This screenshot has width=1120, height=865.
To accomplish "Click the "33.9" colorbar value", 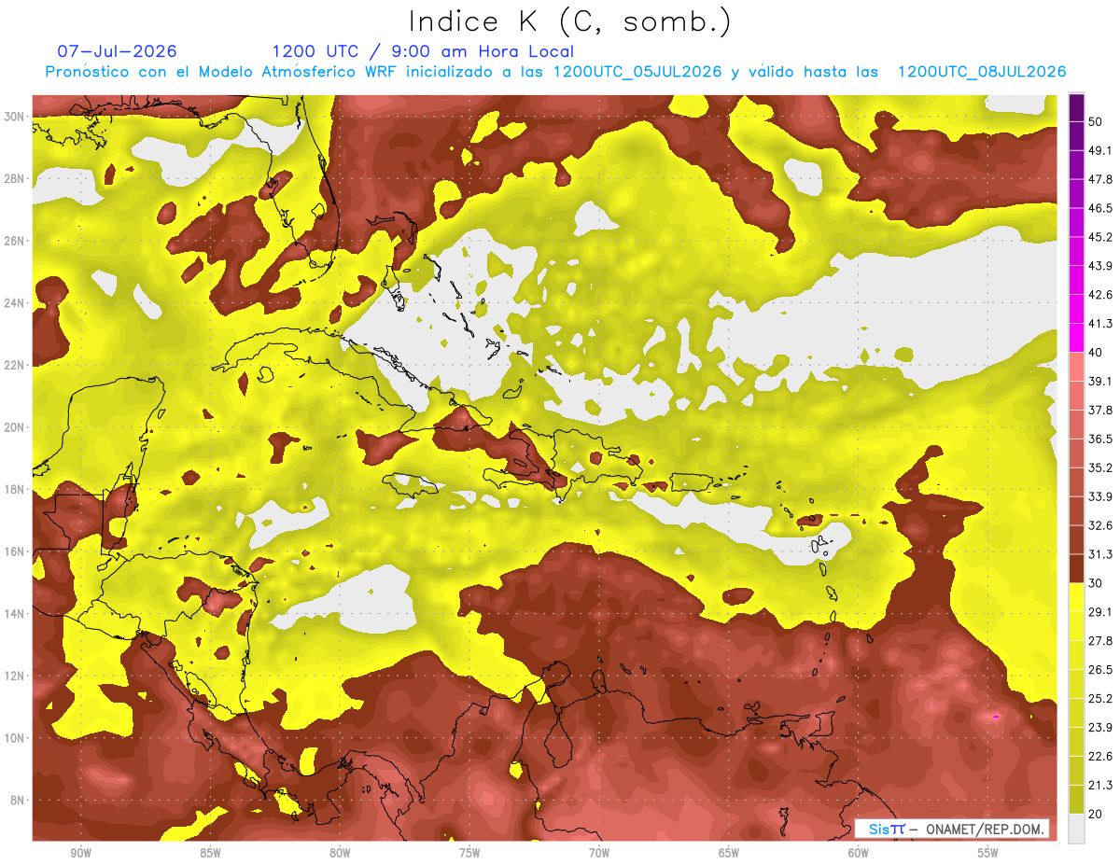I will coord(1100,496).
